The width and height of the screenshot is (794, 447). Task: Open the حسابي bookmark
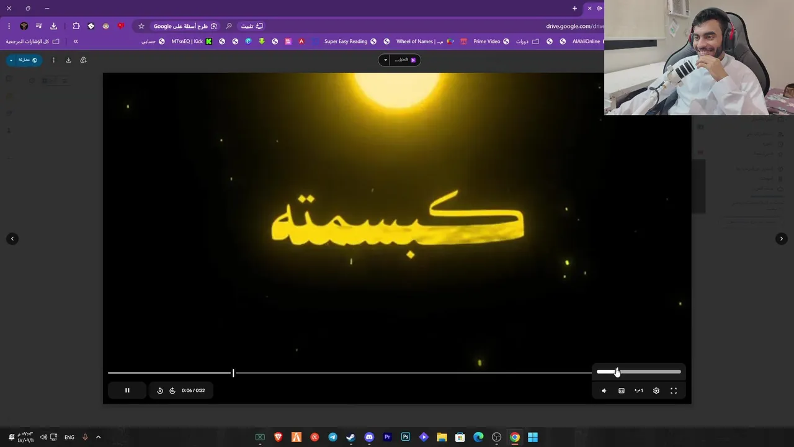pyautogui.click(x=153, y=42)
